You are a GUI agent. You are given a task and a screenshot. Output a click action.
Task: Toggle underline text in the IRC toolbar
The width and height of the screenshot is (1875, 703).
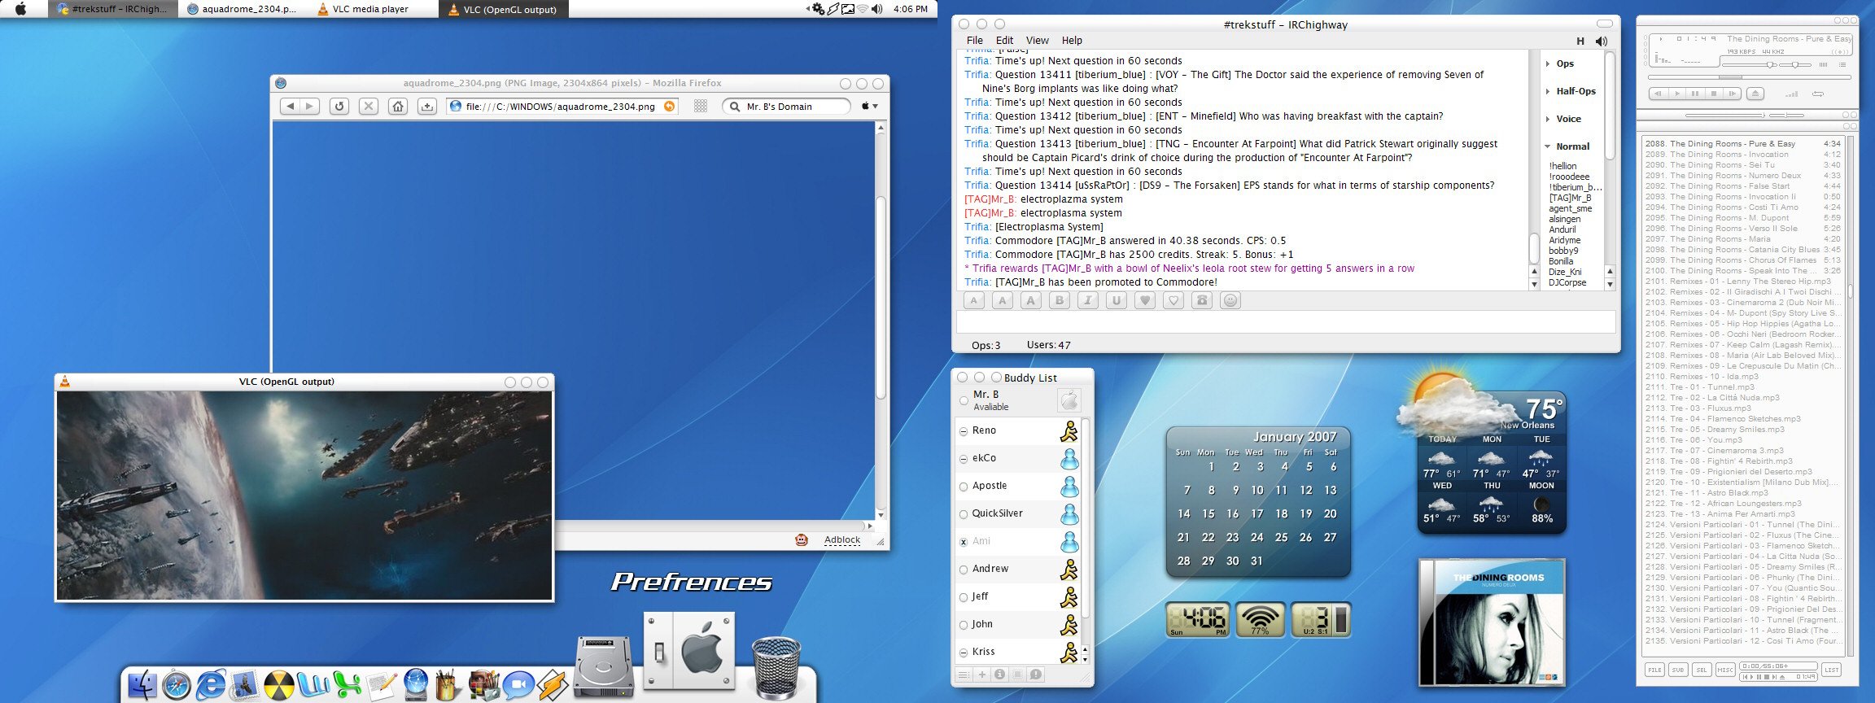(x=1117, y=300)
